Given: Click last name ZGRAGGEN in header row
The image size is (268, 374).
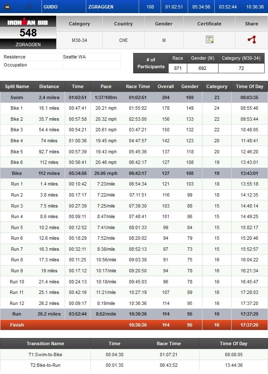Looking at the screenshot, I should coord(100,7).
